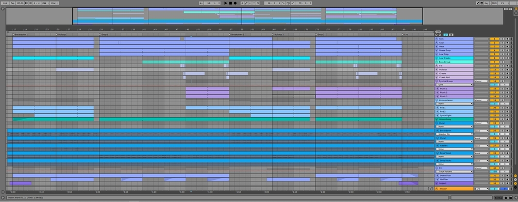Image resolution: width=518 pixels, height=202 pixels.
Task: Toggle the Punch-Out switch
Action: tap(293, 3)
